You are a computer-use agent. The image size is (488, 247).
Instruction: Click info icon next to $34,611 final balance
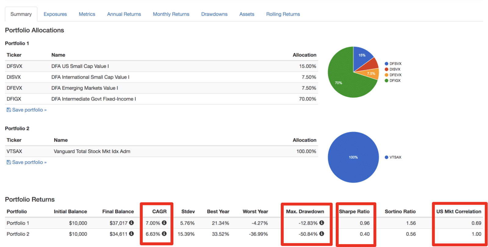131,234
